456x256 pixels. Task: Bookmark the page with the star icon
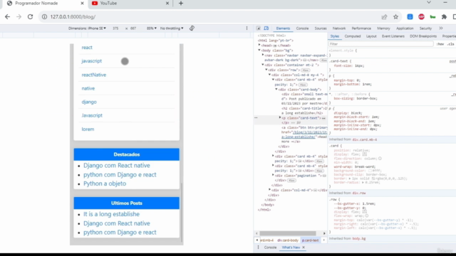click(x=396, y=17)
